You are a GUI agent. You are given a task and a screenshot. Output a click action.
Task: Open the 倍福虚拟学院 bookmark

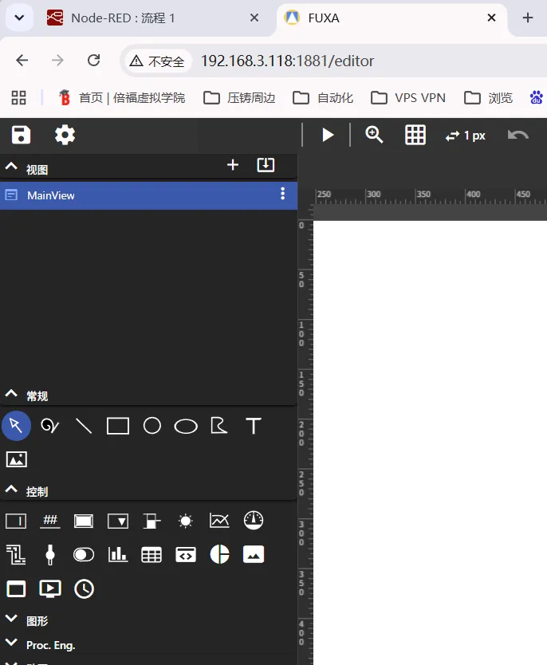click(122, 98)
